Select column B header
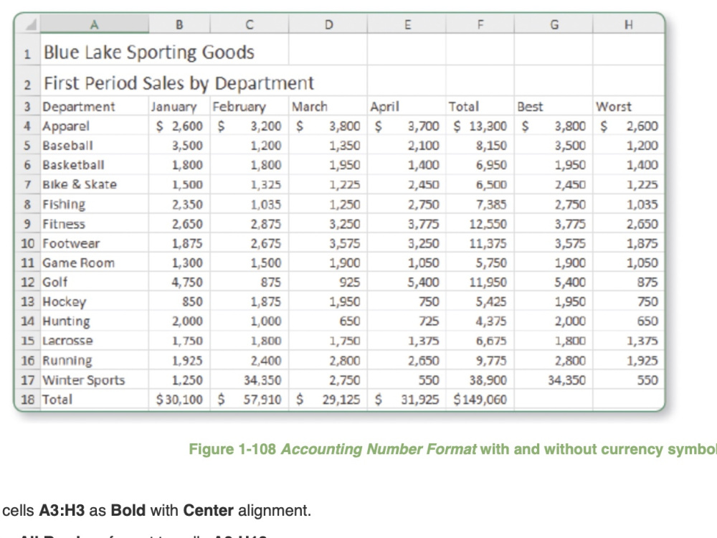Screen dimensions: 717x538 (x=179, y=24)
